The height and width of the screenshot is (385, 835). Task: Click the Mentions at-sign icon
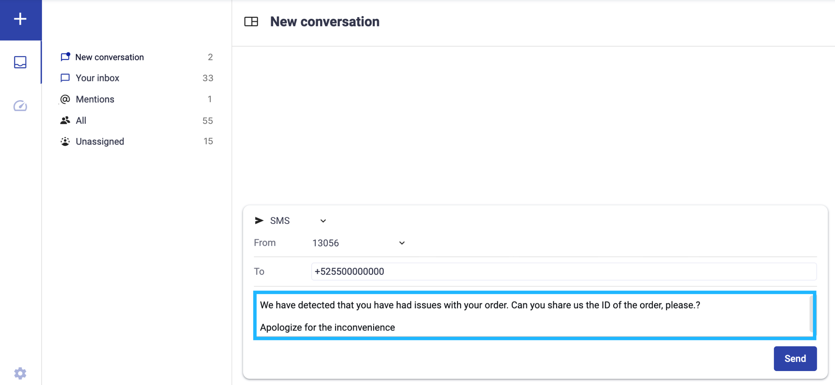pos(65,99)
